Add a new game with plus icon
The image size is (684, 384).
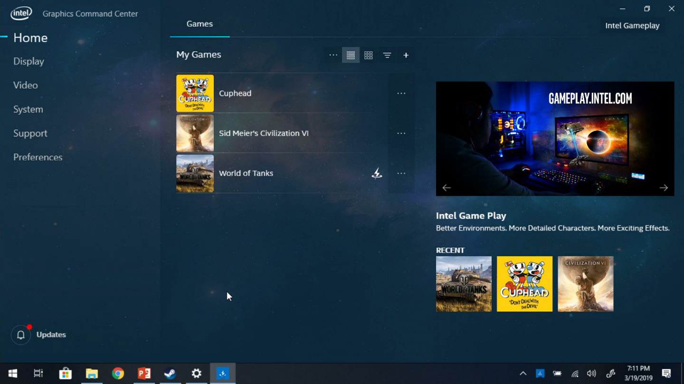(x=406, y=55)
